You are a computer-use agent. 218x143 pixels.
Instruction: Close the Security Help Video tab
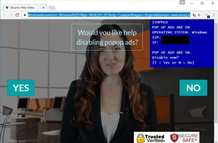point(43,8)
